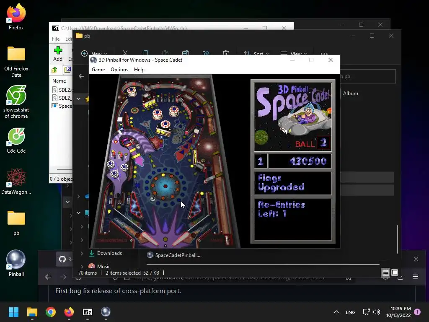Open Chrome from the taskbar

click(51, 312)
